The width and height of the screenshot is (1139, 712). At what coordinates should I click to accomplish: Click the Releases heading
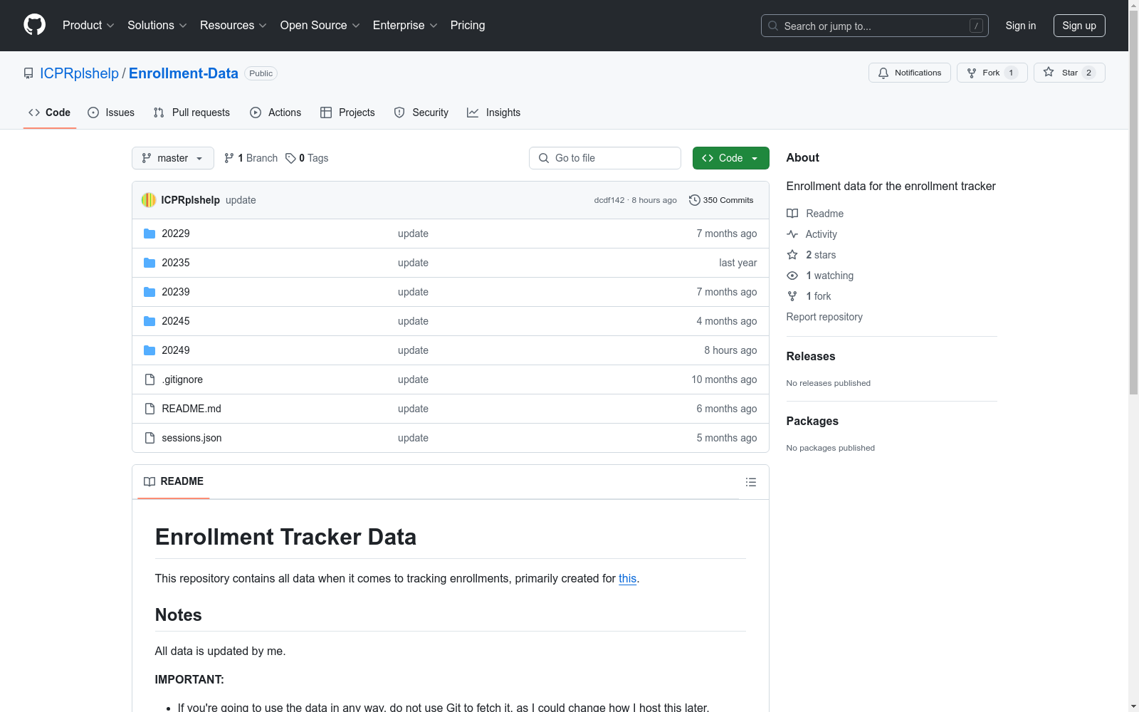point(811,356)
